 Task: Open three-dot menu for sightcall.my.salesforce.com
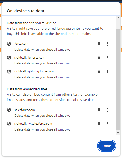click(107, 124)
